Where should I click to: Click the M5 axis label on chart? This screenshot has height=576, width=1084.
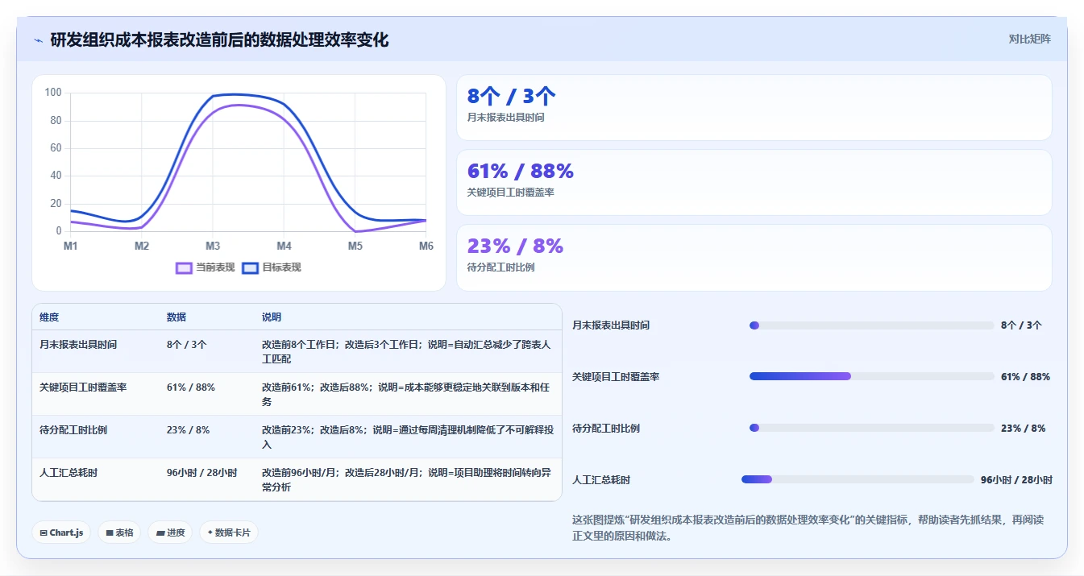(x=355, y=246)
